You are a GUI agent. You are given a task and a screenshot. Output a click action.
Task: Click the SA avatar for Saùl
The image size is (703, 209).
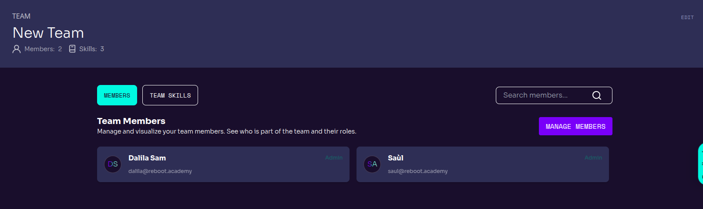click(372, 164)
